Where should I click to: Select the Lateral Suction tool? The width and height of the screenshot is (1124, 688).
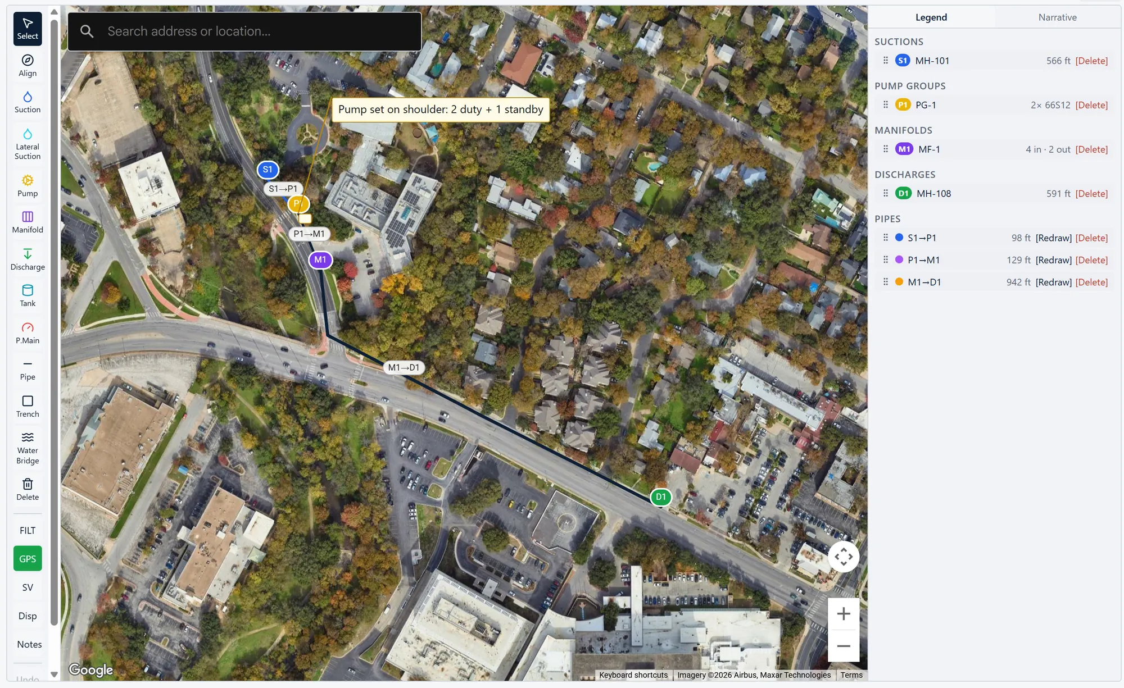point(28,144)
